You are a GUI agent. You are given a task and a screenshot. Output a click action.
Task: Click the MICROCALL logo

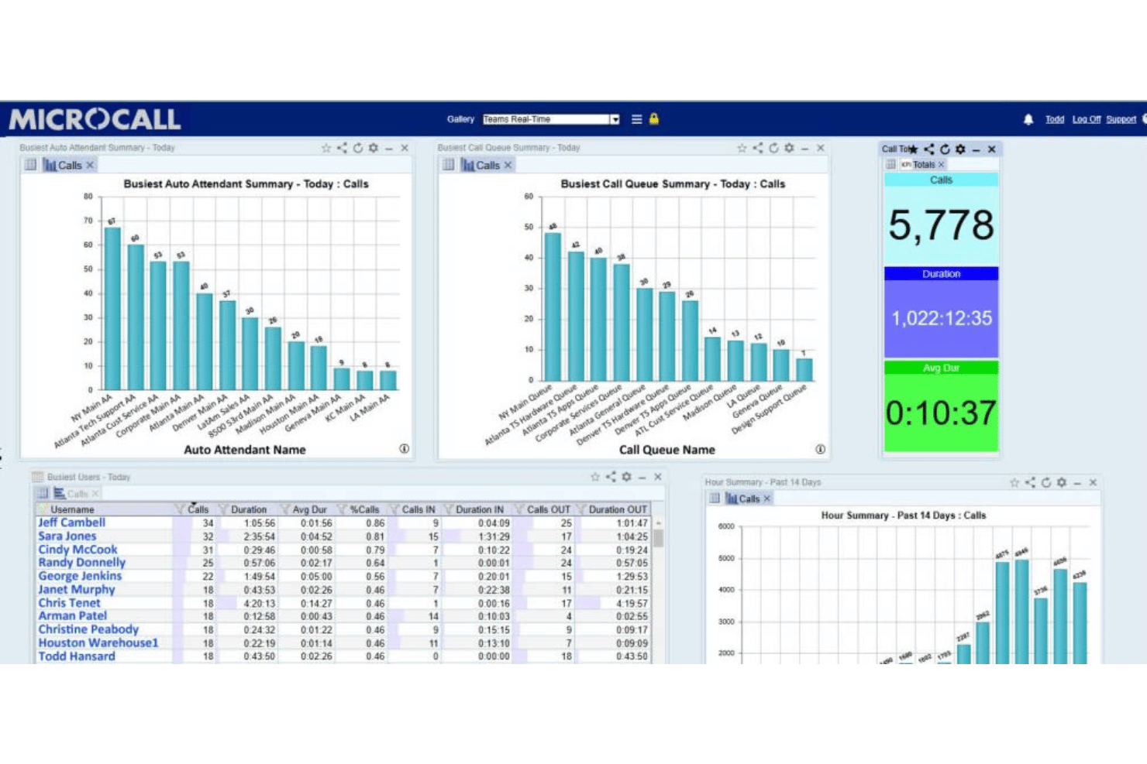point(95,119)
